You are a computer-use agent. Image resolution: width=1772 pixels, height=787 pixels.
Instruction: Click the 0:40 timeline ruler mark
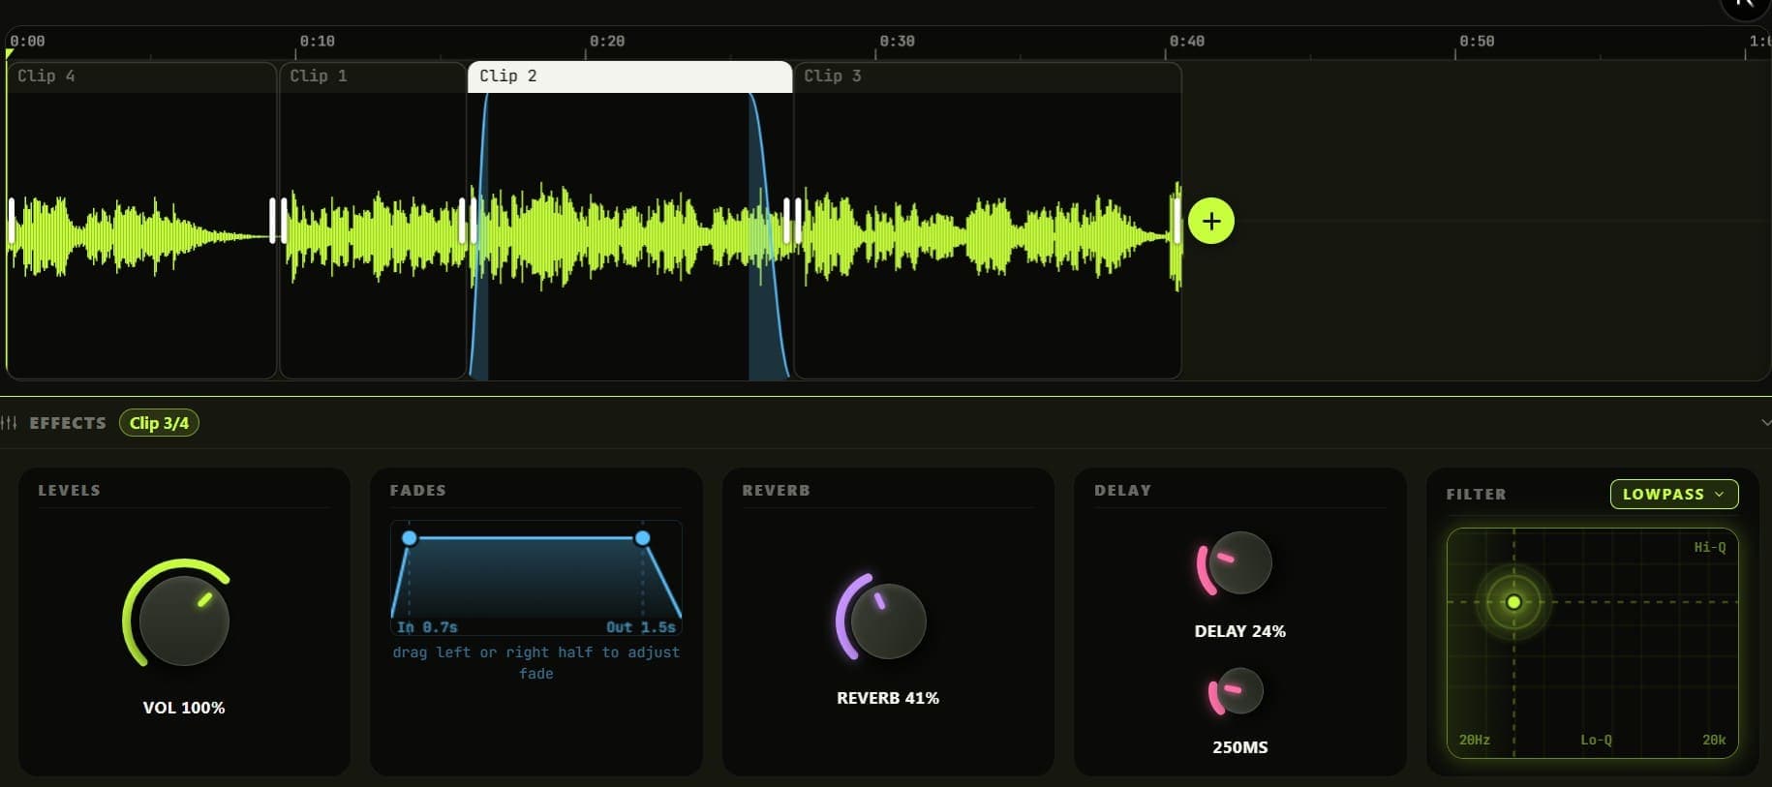(x=1186, y=42)
